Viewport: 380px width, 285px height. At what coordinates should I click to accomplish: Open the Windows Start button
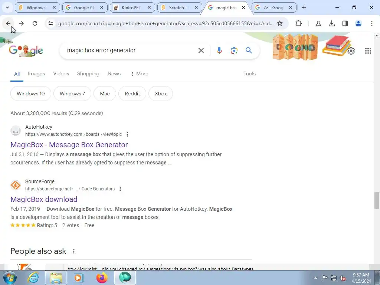click(9, 278)
